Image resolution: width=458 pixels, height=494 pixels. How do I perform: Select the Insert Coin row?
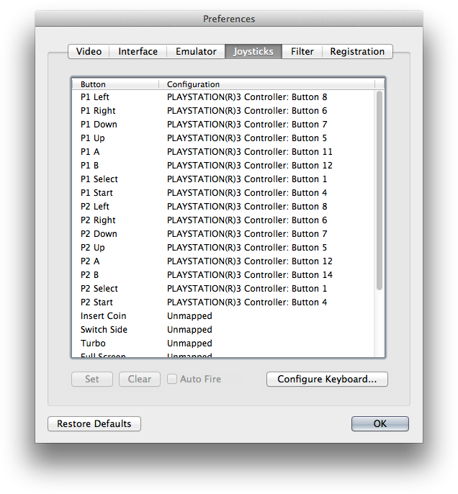click(223, 316)
